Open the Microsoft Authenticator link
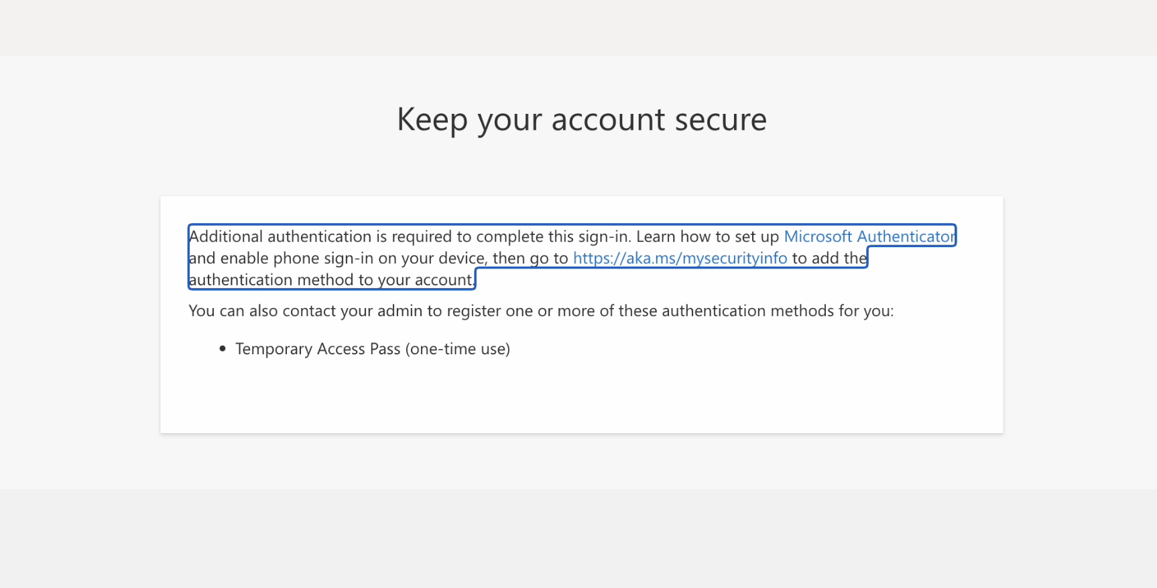The width and height of the screenshot is (1157, 588). (x=869, y=236)
